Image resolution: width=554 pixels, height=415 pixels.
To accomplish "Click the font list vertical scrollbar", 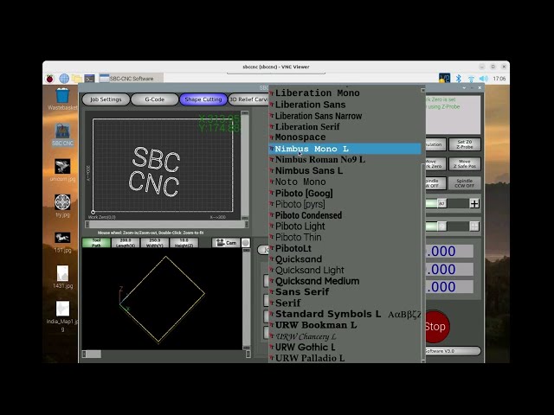I will click(423, 225).
